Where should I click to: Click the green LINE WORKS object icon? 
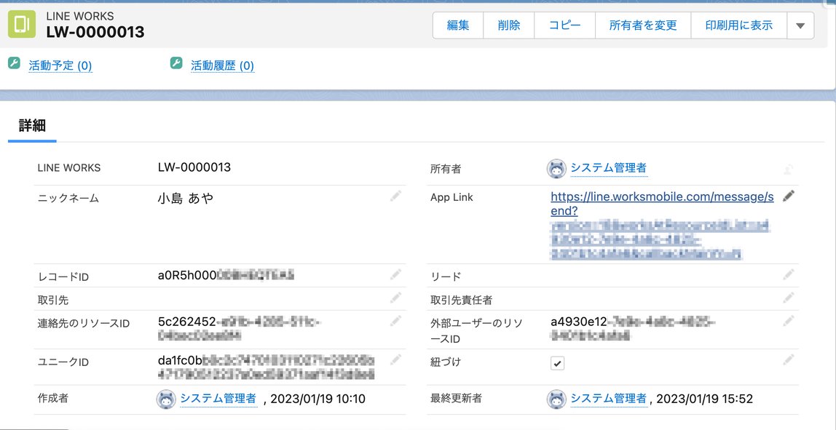[22, 25]
